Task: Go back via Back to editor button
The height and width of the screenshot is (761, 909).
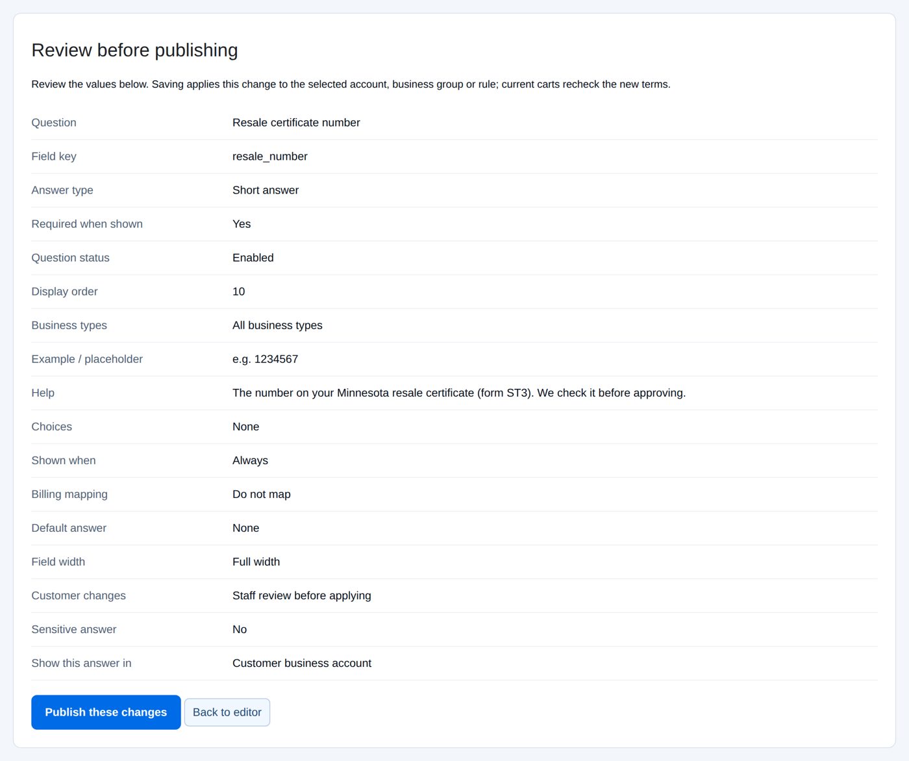Action: pos(227,712)
